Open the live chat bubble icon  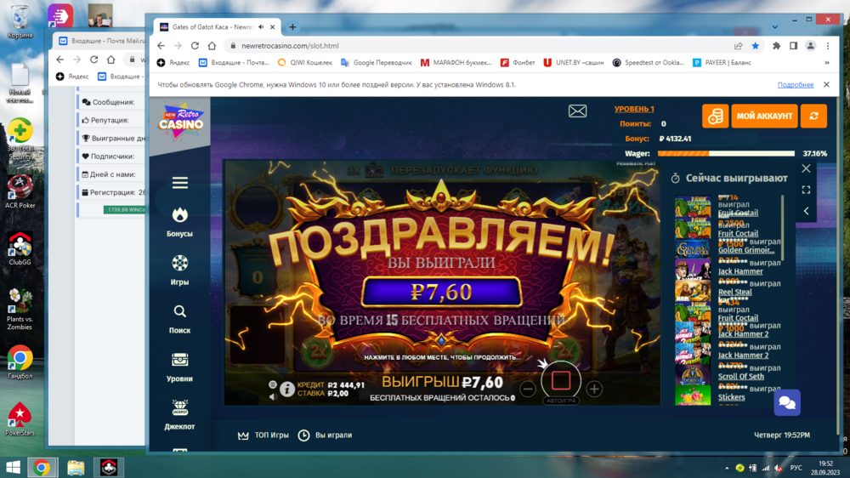[x=787, y=402]
